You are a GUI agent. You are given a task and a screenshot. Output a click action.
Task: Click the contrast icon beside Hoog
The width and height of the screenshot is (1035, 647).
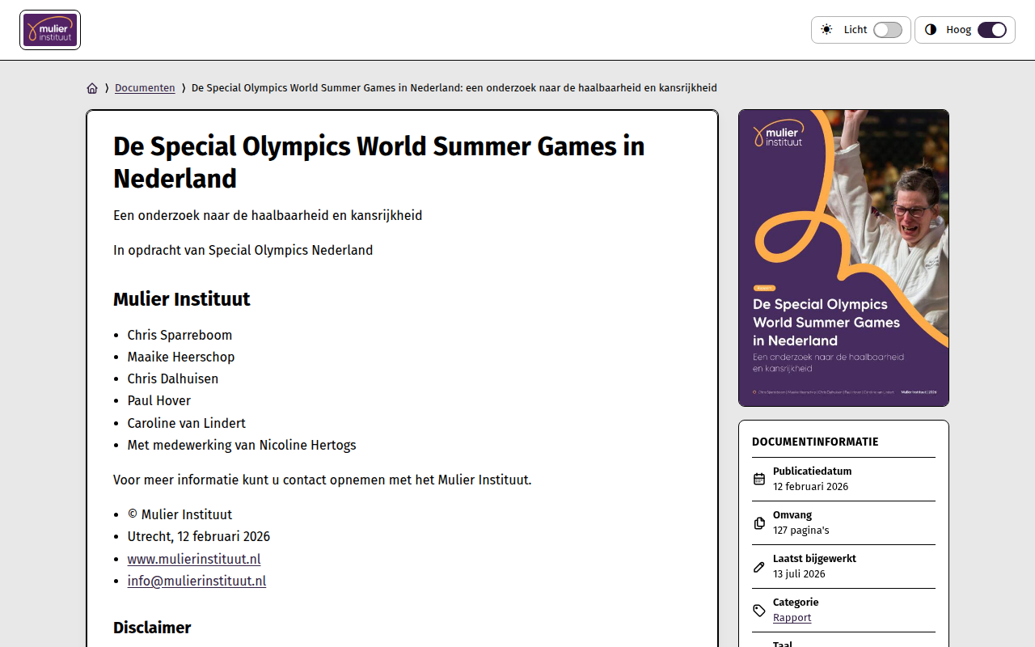click(931, 30)
